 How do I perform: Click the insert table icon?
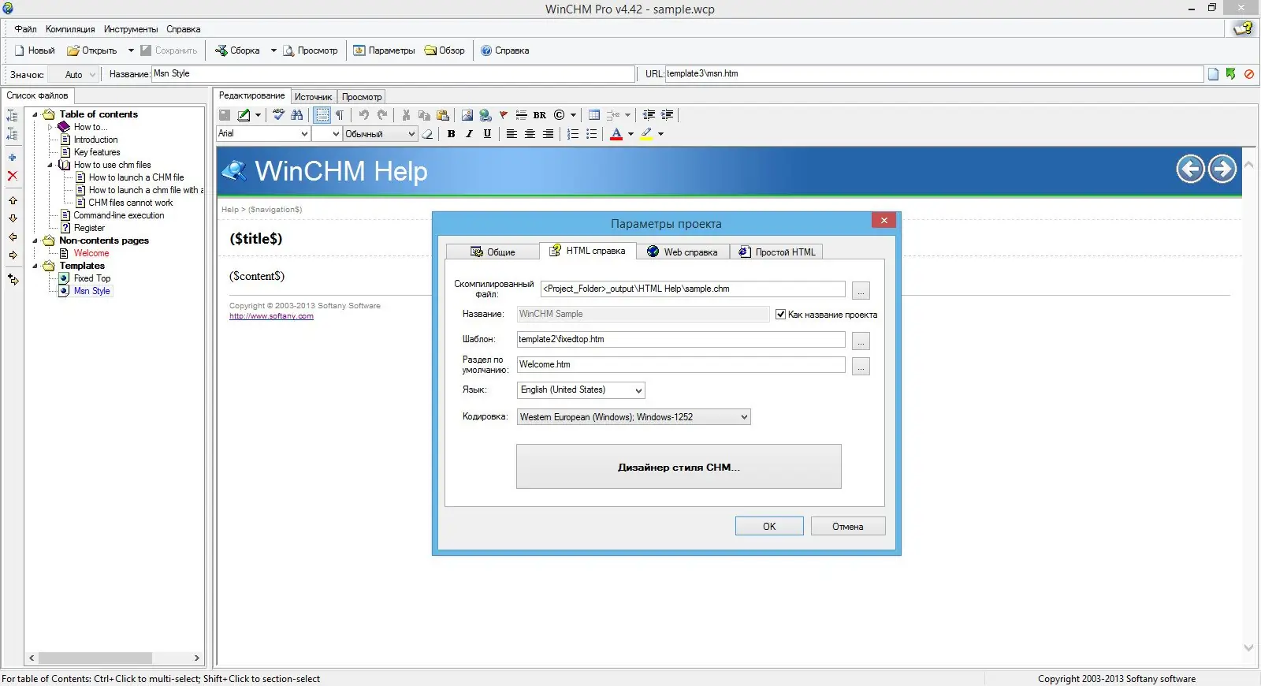click(x=594, y=114)
